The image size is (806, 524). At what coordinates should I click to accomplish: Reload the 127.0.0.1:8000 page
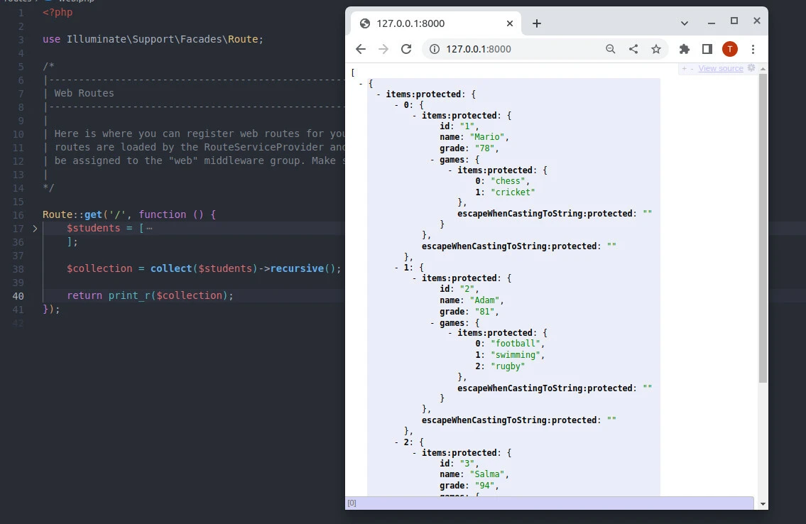tap(406, 49)
